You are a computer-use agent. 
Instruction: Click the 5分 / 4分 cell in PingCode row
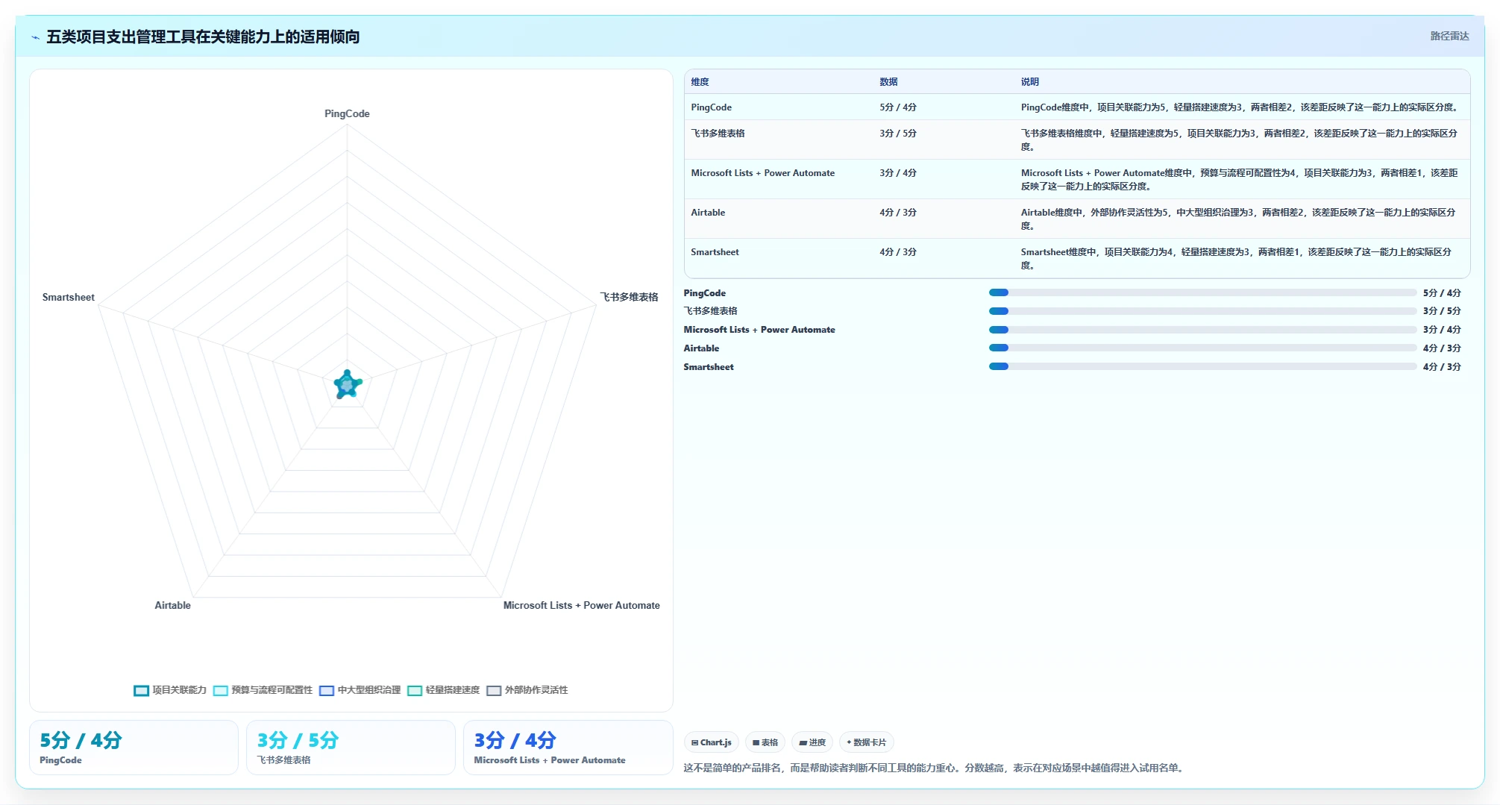click(898, 107)
